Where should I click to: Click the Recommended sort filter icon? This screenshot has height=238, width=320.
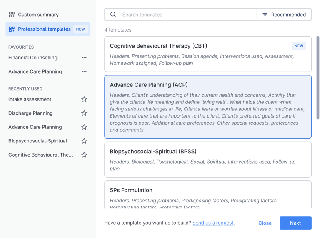[265, 15]
